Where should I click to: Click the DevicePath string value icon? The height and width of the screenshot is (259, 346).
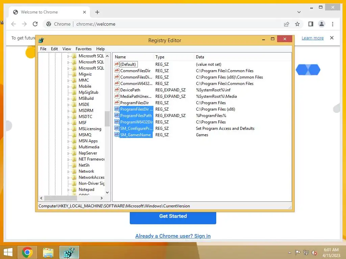(x=117, y=90)
